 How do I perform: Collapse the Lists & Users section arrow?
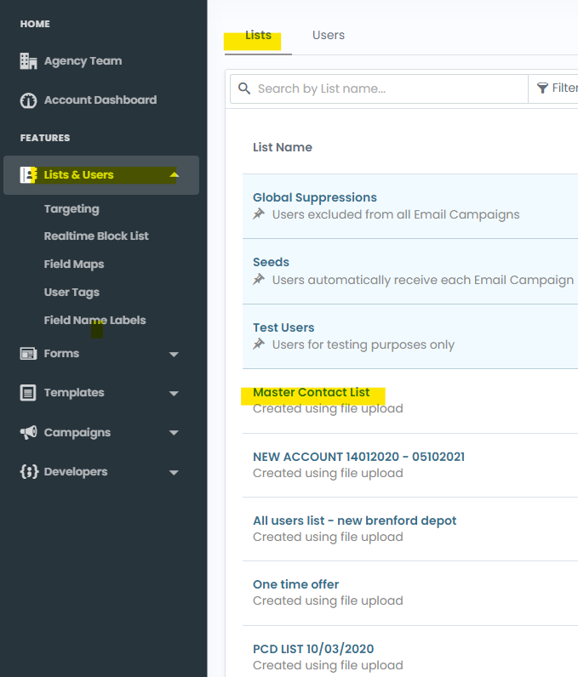coord(175,175)
